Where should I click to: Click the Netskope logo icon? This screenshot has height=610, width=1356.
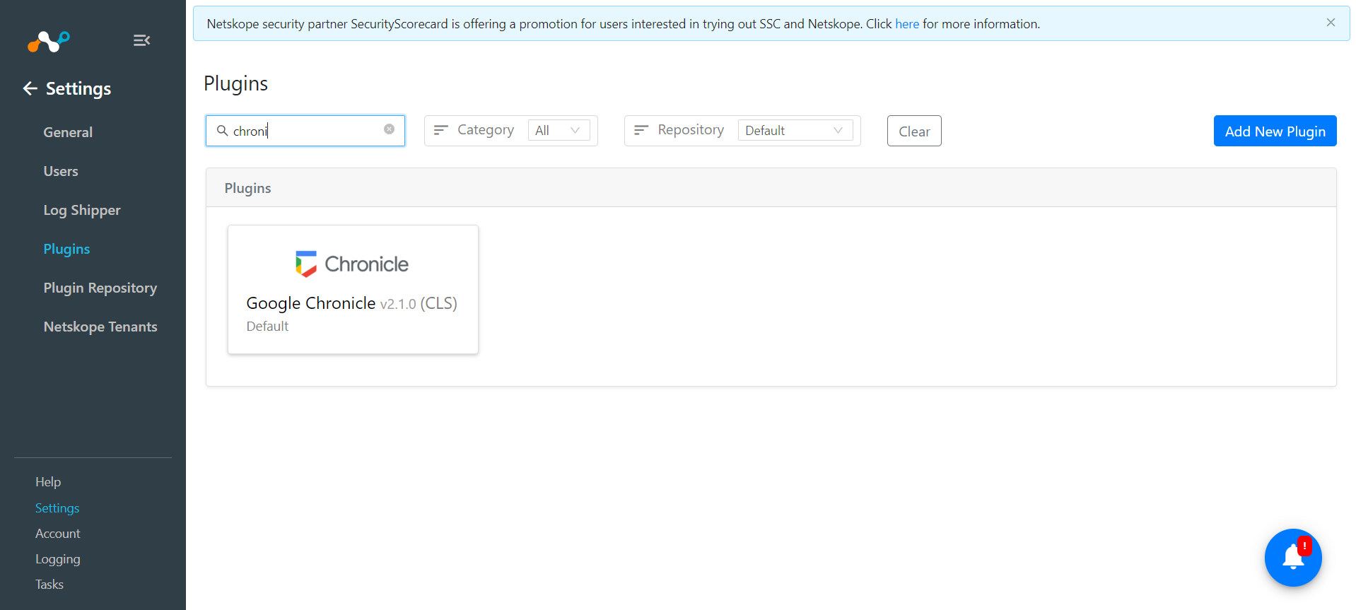tap(48, 42)
